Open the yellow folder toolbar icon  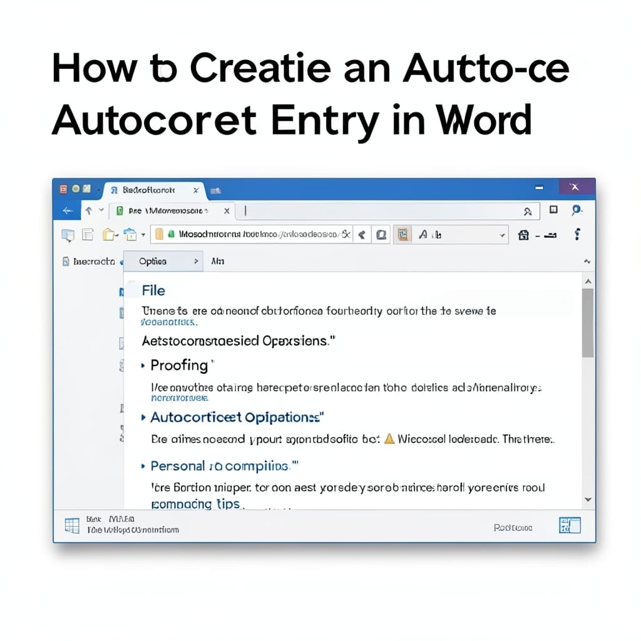(110, 235)
